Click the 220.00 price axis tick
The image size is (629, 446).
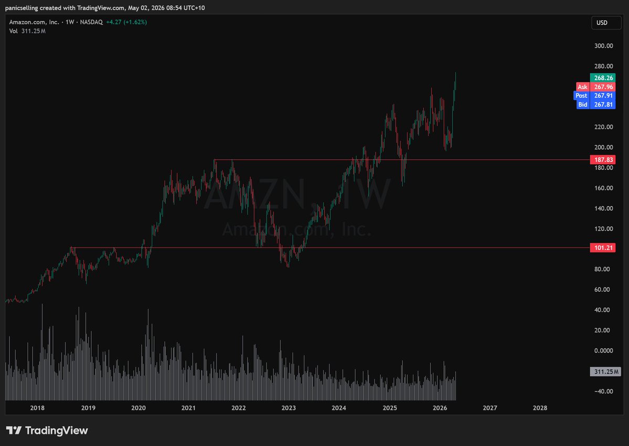pos(604,127)
